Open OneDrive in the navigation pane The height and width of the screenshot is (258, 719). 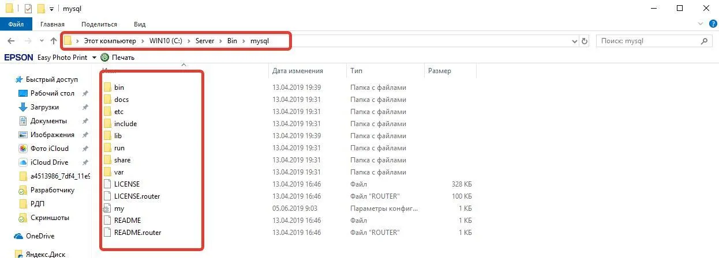point(40,236)
